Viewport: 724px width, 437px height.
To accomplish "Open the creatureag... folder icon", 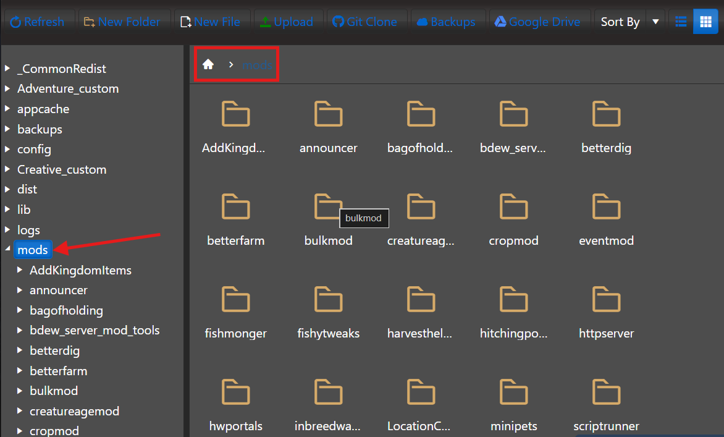I will 421,206.
